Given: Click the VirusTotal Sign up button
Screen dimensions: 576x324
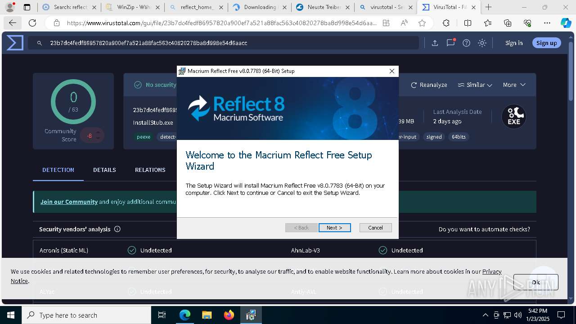Looking at the screenshot, I should point(546,43).
